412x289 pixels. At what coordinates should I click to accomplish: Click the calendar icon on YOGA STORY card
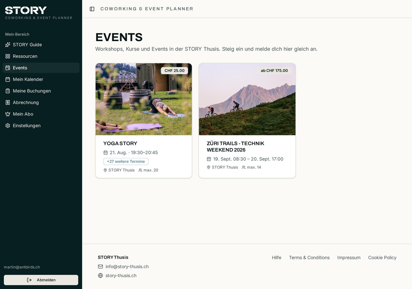pos(106,153)
